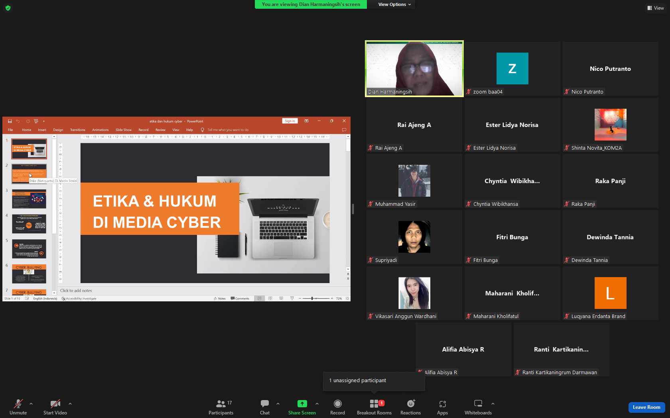Click the Leave Room button

[646, 407]
